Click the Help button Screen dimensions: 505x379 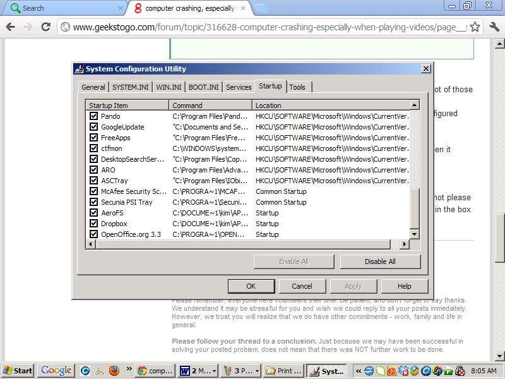[x=405, y=286]
